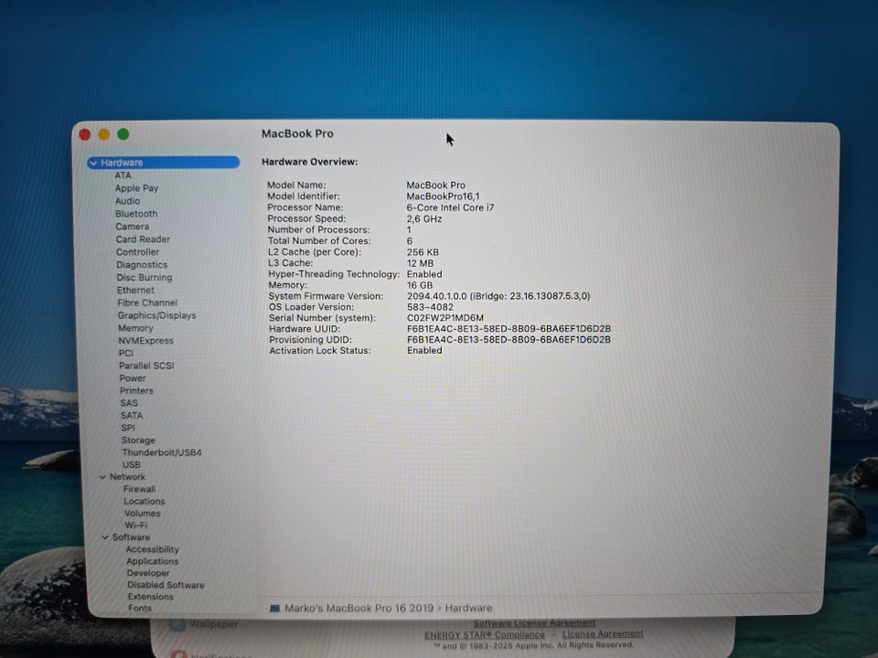Select Extensions under Software
Viewport: 878px width, 658px height.
point(151,597)
